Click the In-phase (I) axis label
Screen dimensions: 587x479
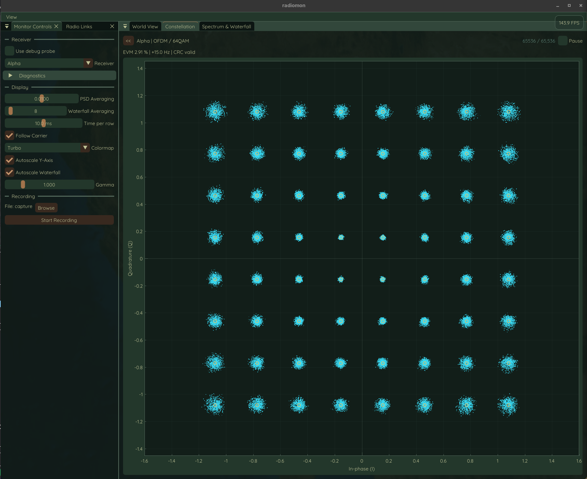[x=361, y=469]
